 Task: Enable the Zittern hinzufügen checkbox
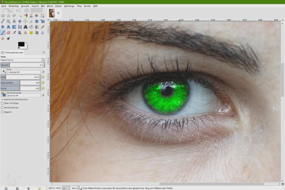click(2, 103)
